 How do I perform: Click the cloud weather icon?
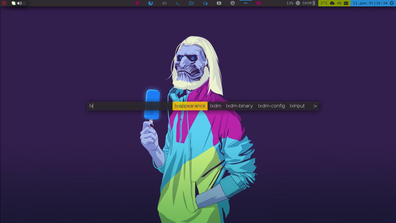(332, 3)
